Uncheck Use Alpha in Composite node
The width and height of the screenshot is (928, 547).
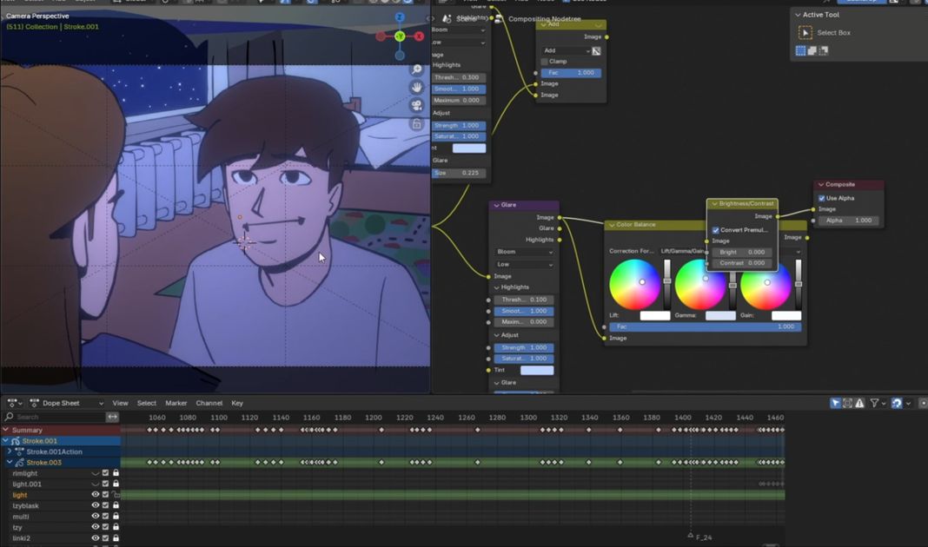pyautogui.click(x=822, y=198)
